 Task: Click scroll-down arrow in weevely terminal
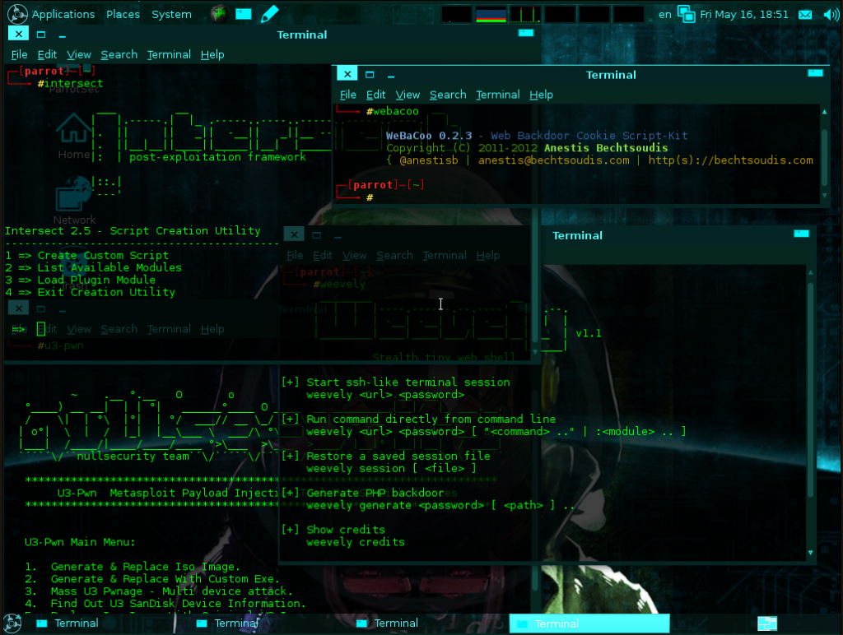pos(811,553)
